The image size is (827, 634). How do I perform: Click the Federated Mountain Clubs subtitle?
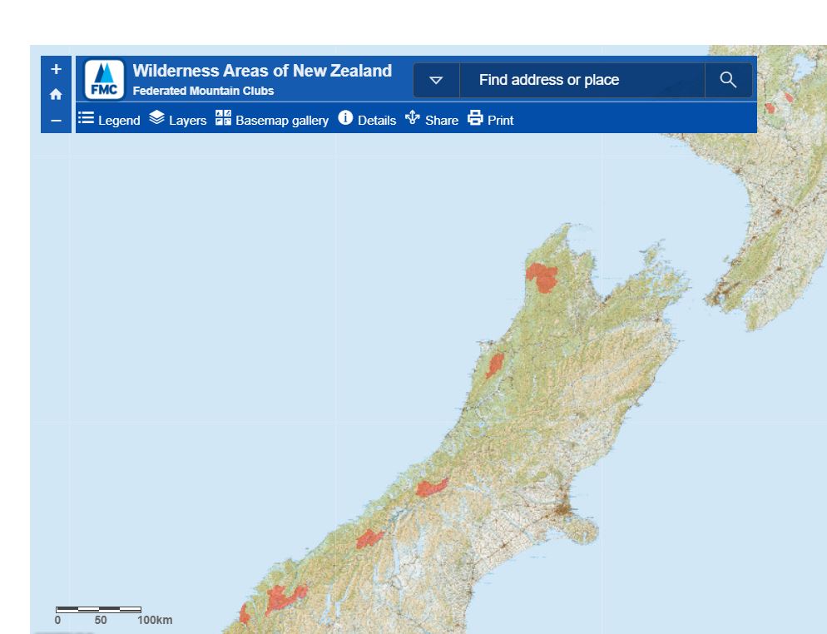[x=203, y=91]
